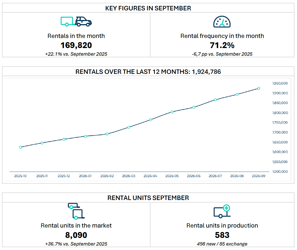Image resolution: width=297 pixels, height=250 pixels.
Task: Click the 1,800,000 y-axis label
Action: pos(280,113)
